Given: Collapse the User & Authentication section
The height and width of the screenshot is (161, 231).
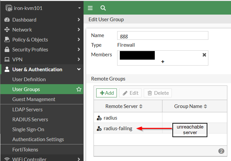Looking at the screenshot, I should click(79, 69).
